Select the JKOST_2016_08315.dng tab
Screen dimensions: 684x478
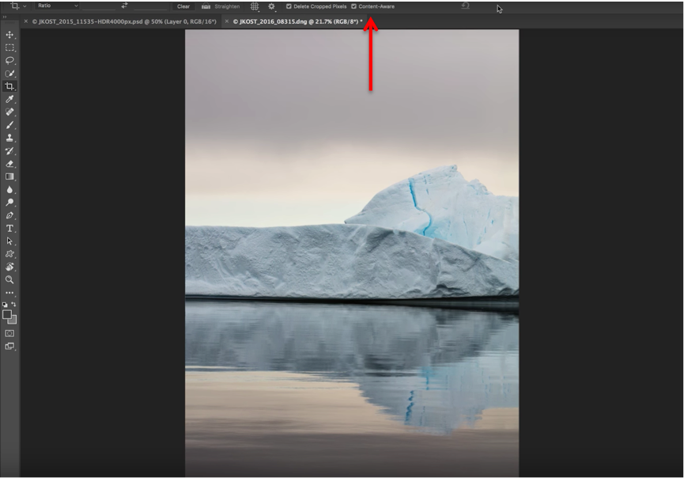pyautogui.click(x=297, y=21)
